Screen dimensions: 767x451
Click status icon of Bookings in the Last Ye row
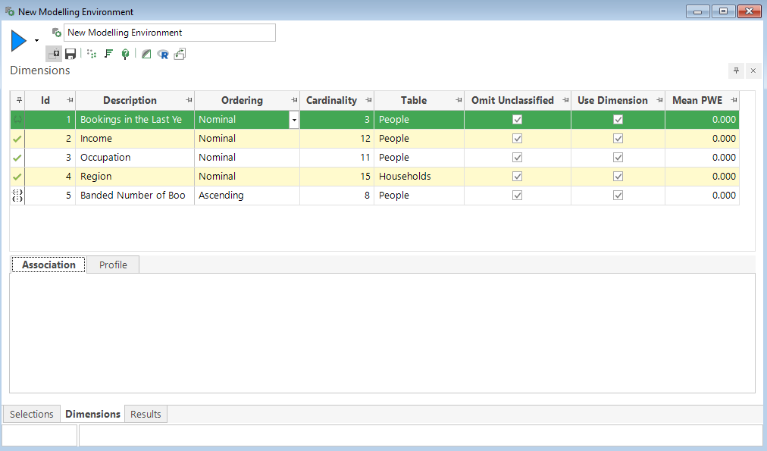point(17,119)
